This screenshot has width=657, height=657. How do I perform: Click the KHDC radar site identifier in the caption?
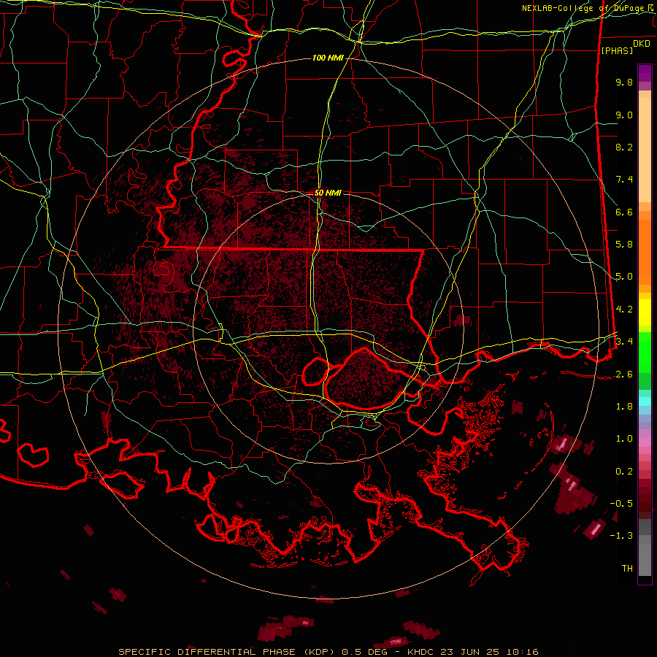422,652
